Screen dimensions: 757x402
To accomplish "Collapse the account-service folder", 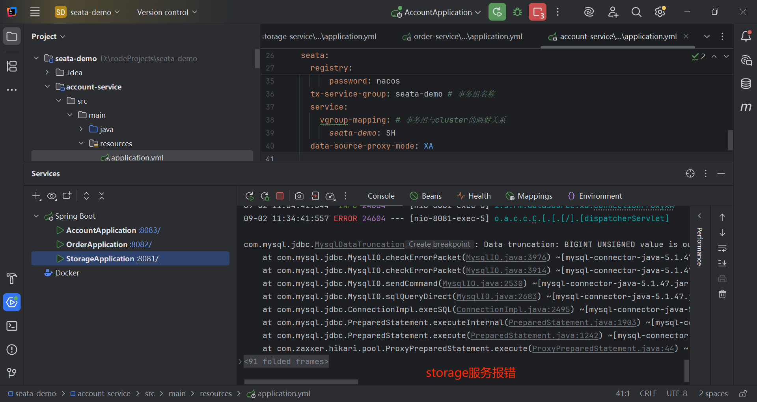I will point(47,86).
